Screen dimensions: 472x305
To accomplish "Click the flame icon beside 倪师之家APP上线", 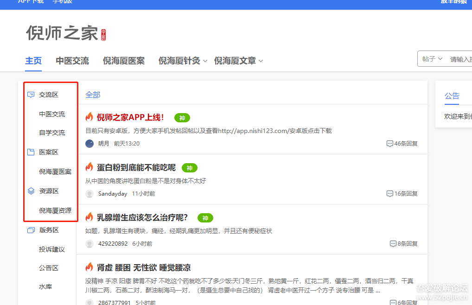I will coord(89,117).
